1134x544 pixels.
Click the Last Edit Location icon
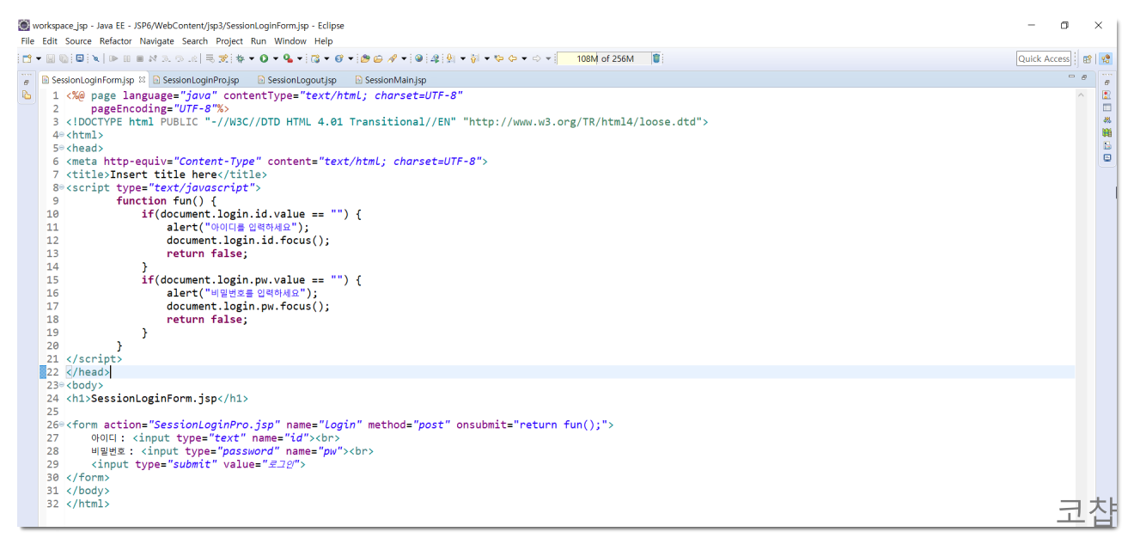(x=499, y=58)
